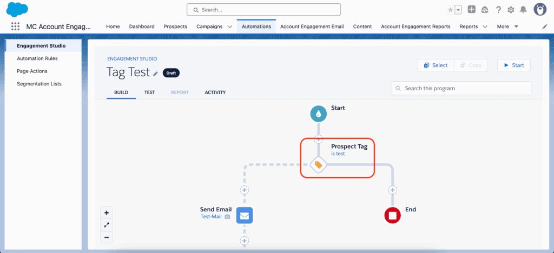Edit the Tag Test name pencil icon
This screenshot has width=554, height=253.
[x=155, y=74]
